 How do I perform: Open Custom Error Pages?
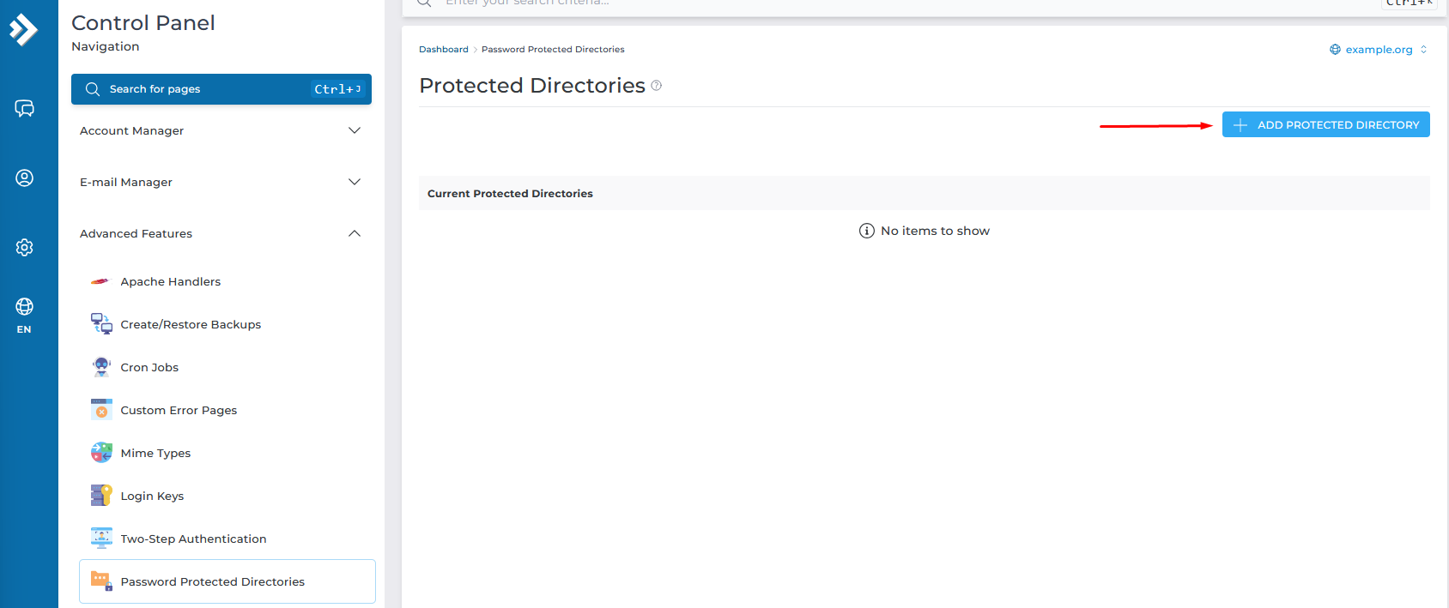tap(179, 410)
